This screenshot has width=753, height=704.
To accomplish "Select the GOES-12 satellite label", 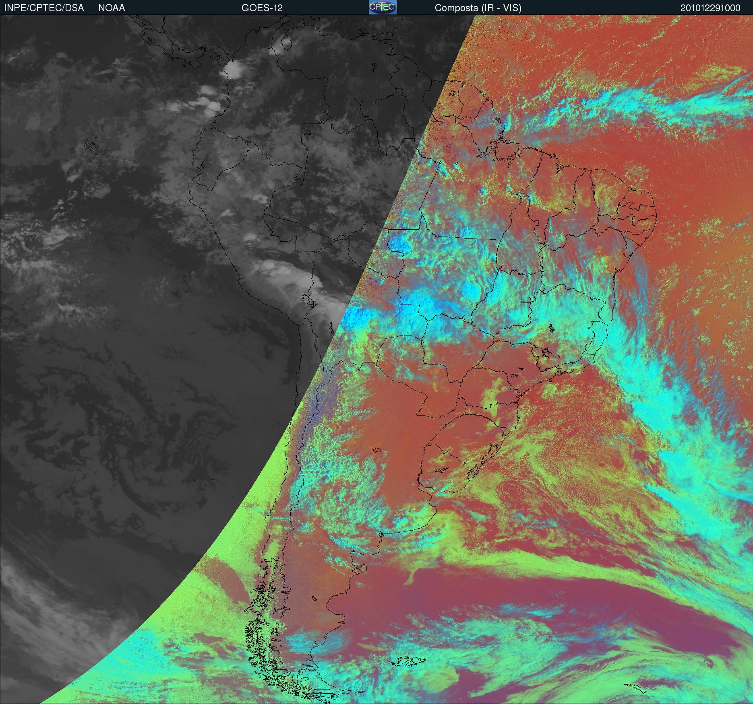I will [262, 8].
